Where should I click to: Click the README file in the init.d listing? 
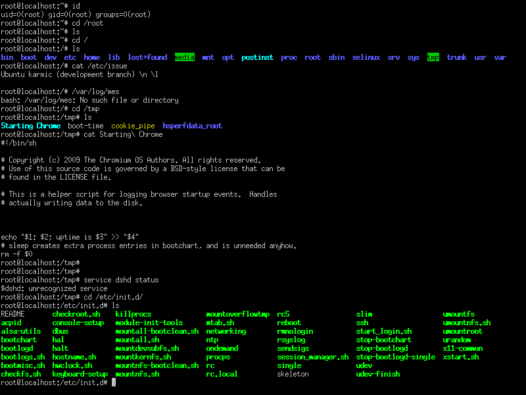[x=12, y=314]
